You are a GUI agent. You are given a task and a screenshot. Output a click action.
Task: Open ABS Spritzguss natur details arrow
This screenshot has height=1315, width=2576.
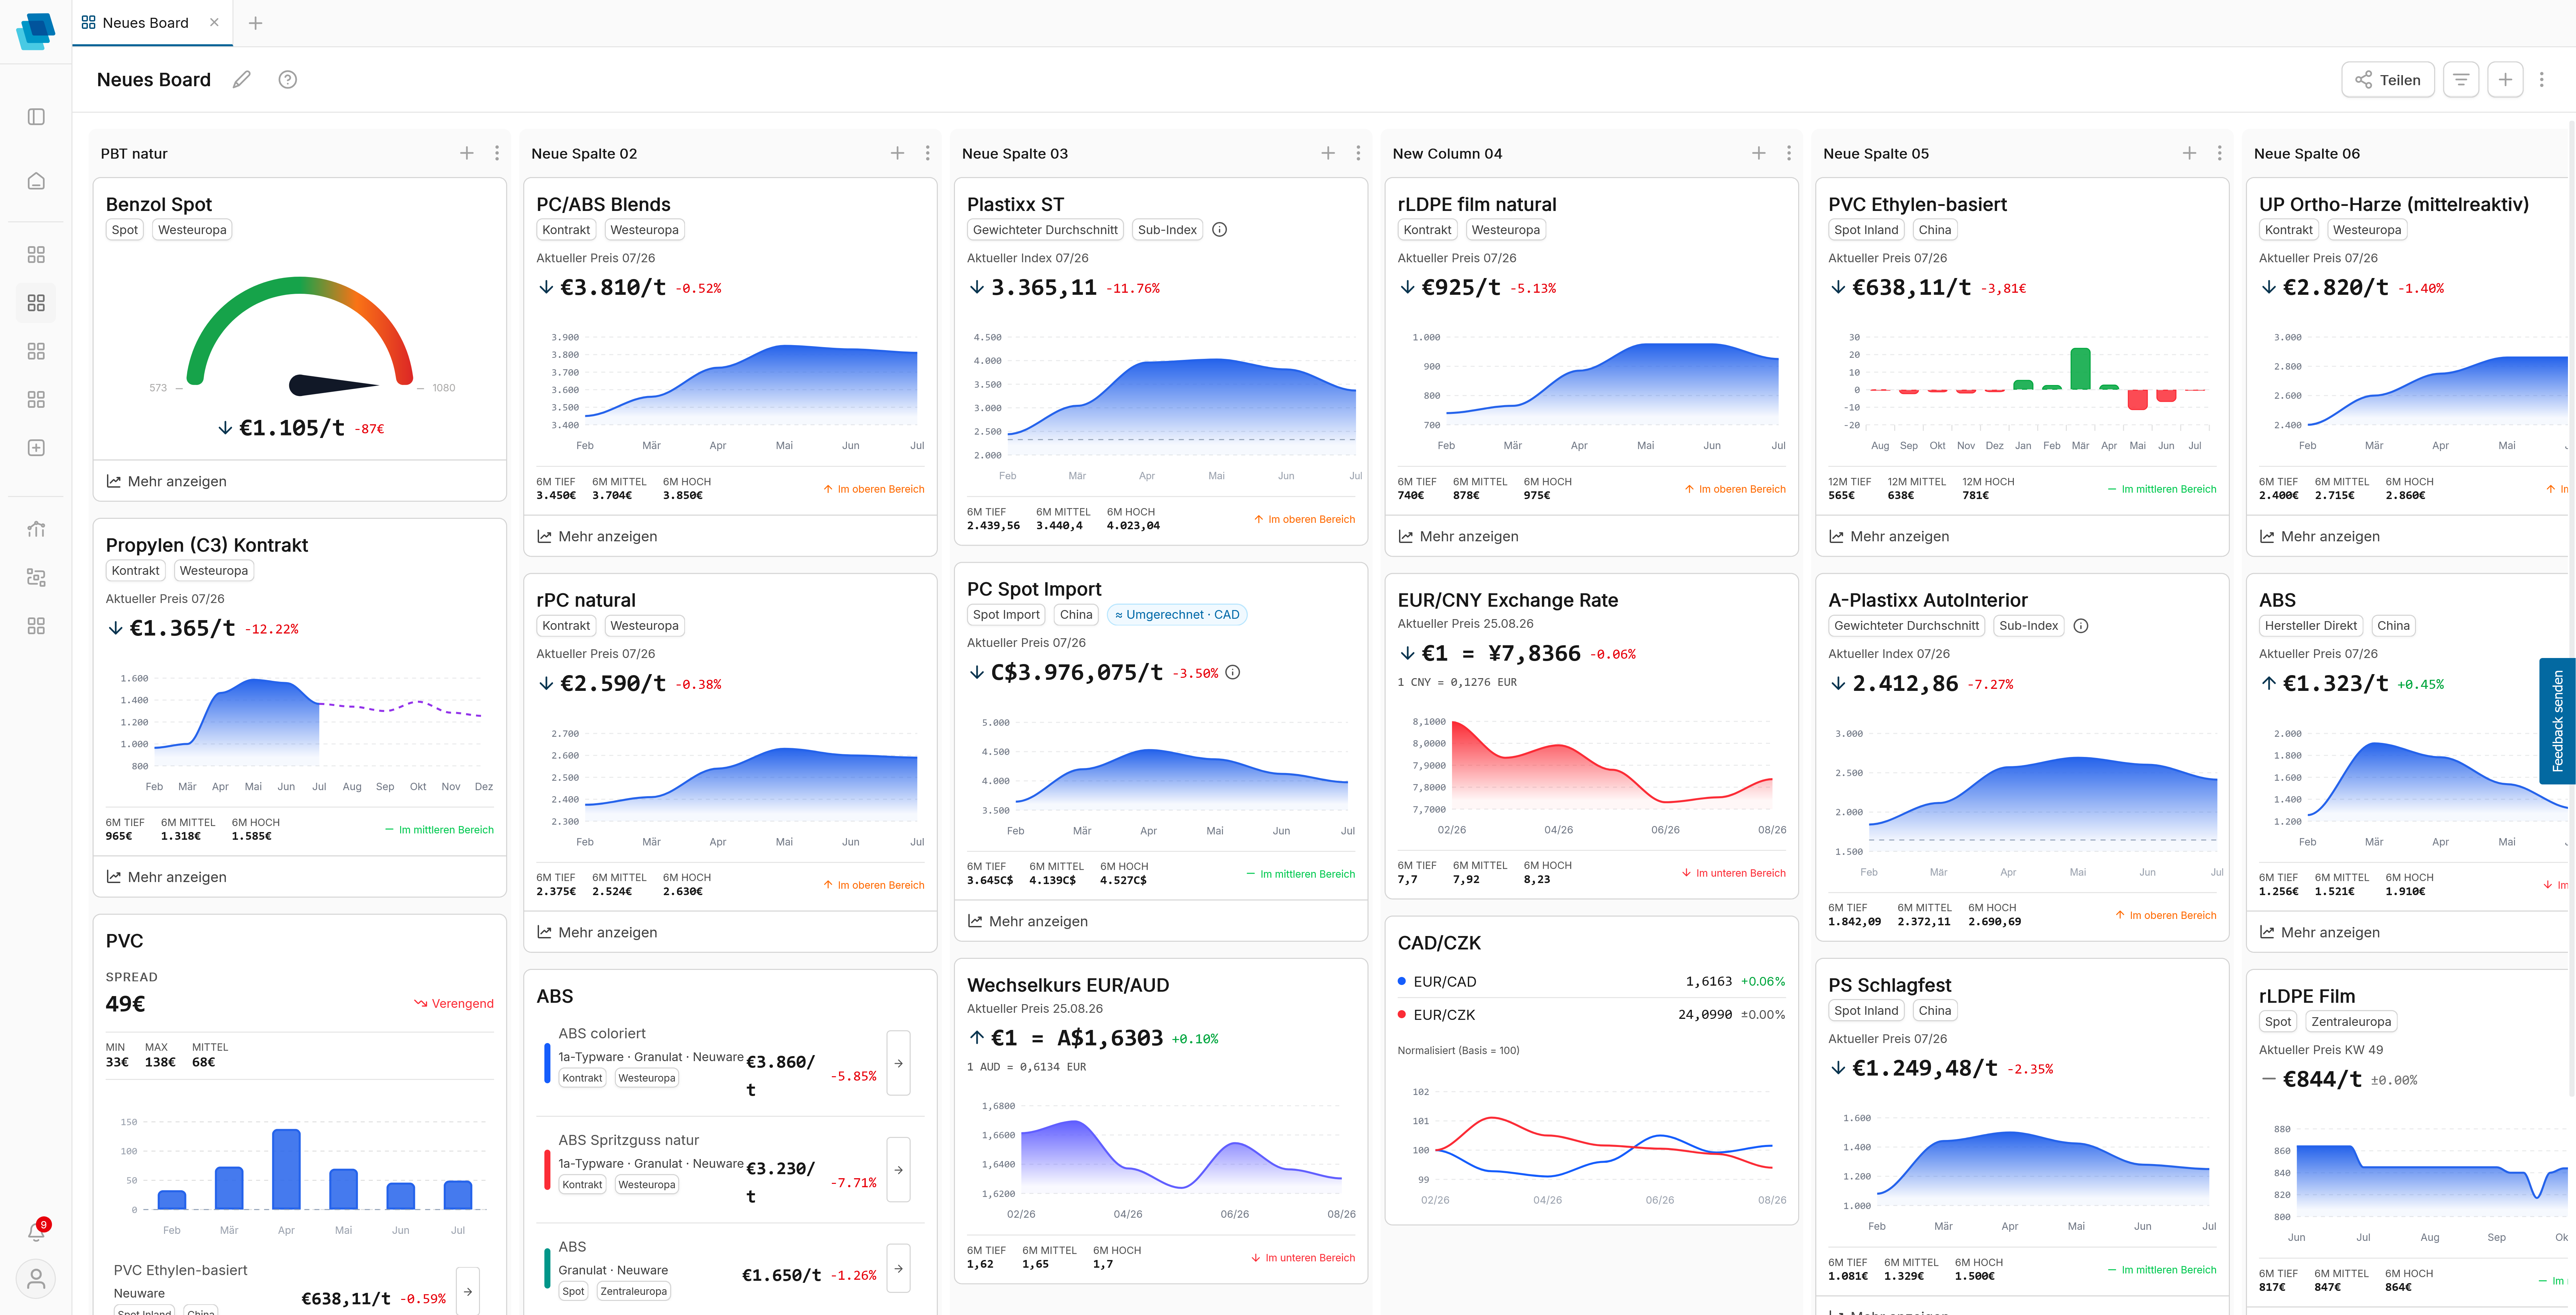(x=898, y=1170)
